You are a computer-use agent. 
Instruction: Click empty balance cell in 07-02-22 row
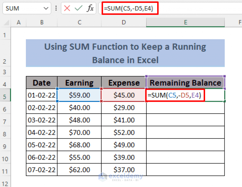click(186, 170)
